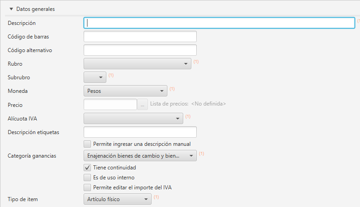
Task: Focus the Código de barras field
Action: coord(140,37)
